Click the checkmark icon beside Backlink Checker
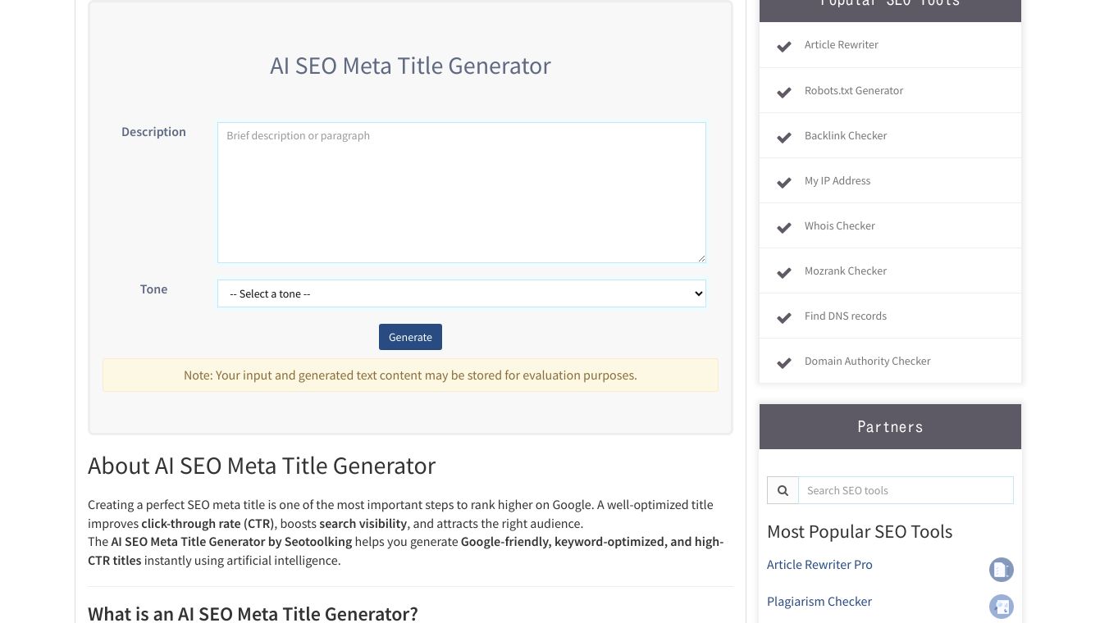 pyautogui.click(x=783, y=137)
